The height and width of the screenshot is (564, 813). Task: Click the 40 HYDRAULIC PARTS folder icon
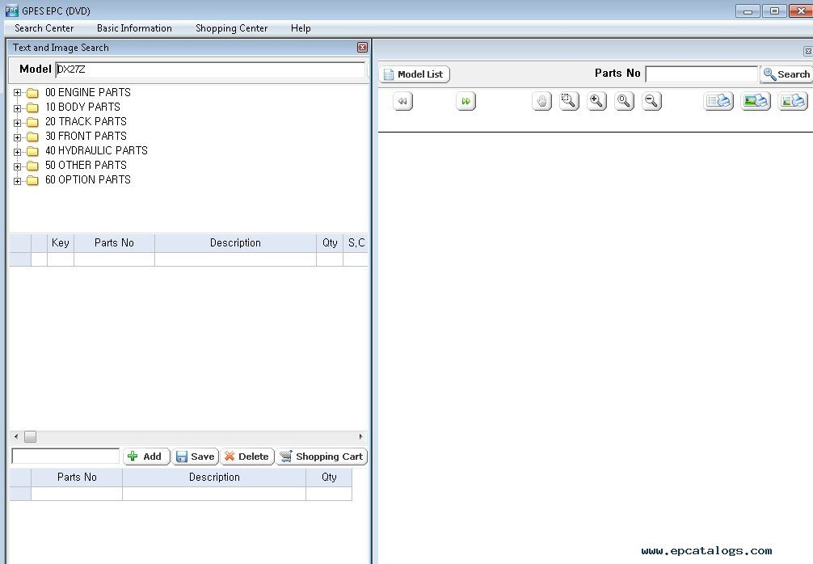pos(32,151)
